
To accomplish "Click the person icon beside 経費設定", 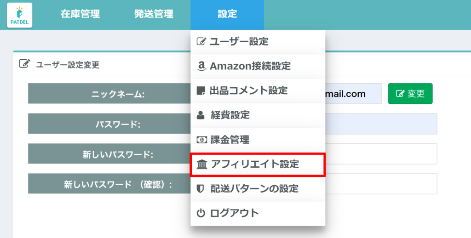I will click(x=201, y=115).
